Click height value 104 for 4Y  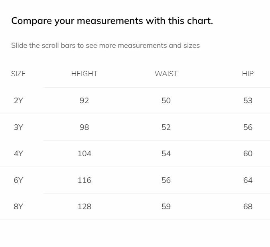pyautogui.click(x=84, y=153)
